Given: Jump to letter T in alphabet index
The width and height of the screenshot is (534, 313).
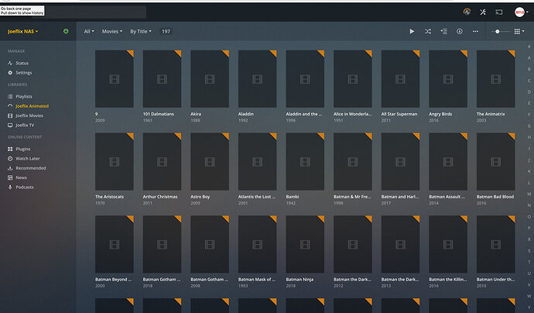Looking at the screenshot, I should click(x=529, y=262).
